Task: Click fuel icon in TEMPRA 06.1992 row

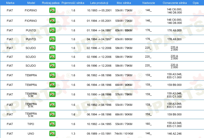Action: click(52, 75)
